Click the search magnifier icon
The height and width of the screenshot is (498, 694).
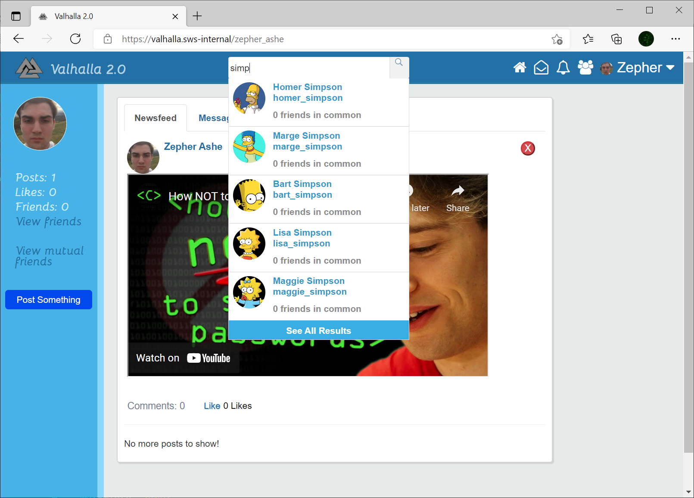point(399,63)
